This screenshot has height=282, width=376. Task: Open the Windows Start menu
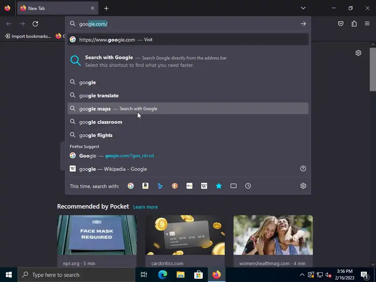(9, 275)
